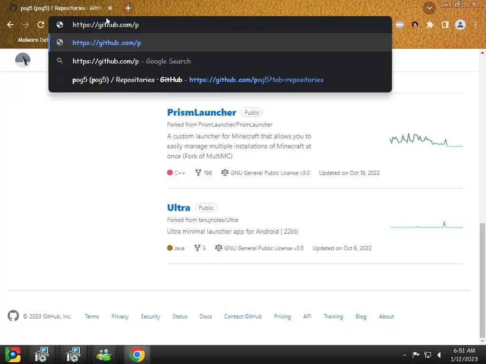Open the Status footer link

tap(180, 317)
